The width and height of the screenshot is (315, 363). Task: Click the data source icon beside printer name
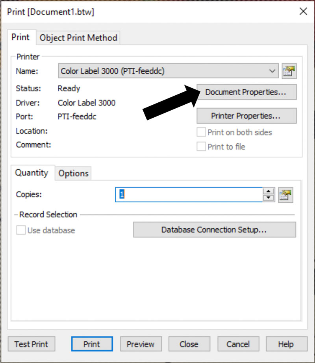coord(289,71)
